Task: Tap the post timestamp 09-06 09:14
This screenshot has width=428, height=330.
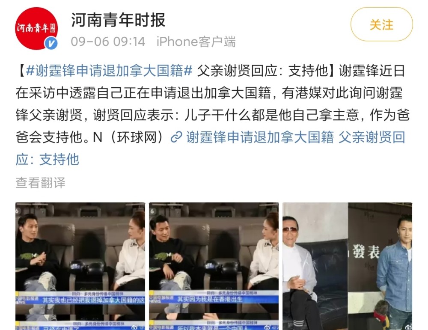Action: coord(108,42)
